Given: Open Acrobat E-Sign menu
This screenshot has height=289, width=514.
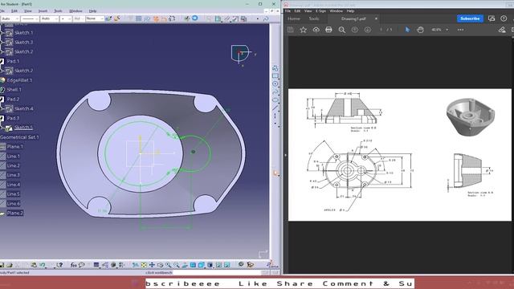Looking at the screenshot, I should pyautogui.click(x=320, y=11).
